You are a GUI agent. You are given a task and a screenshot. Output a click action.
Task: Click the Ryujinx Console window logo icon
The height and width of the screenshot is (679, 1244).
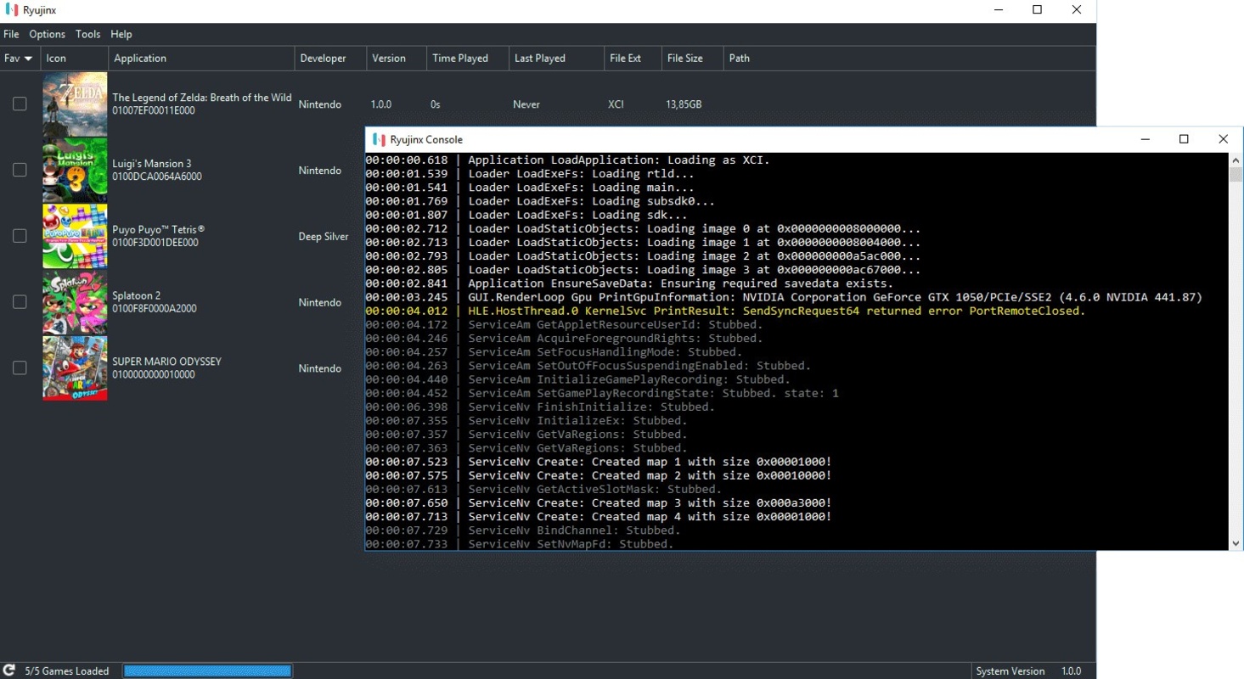pyautogui.click(x=379, y=139)
